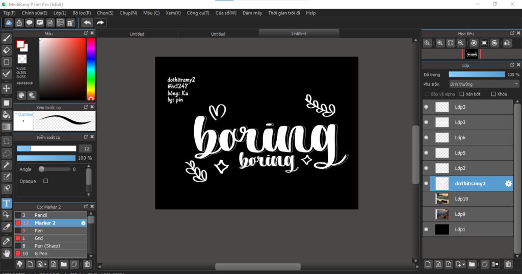Screen dimensions: 522x274
Task: Open the Bộ lọc(R) menu
Action: (82, 13)
